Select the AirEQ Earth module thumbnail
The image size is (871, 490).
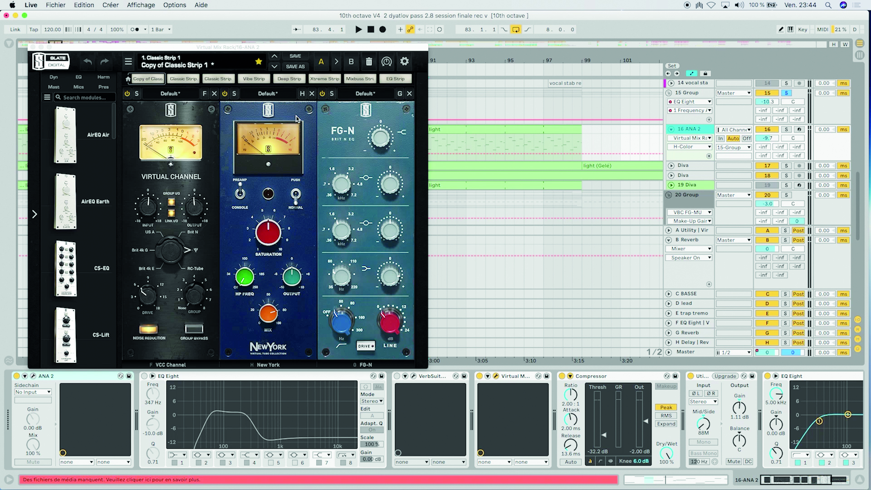pos(65,201)
